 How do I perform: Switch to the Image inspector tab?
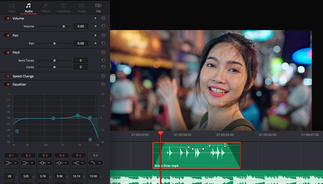(81, 8)
